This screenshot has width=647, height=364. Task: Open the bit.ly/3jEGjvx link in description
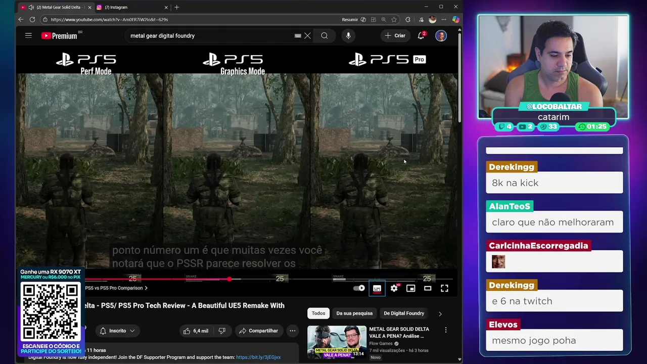pyautogui.click(x=258, y=357)
